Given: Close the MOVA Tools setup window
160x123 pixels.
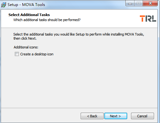Looking at the screenshot, I should point(150,3).
